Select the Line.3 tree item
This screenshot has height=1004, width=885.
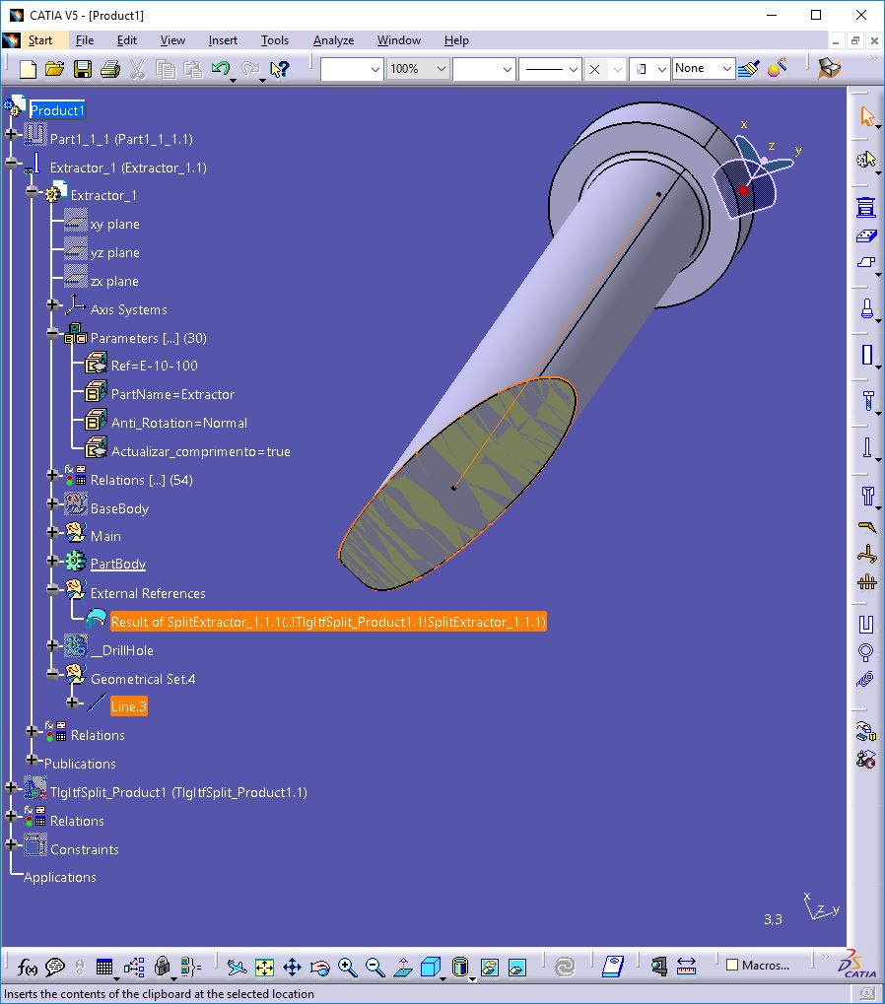pos(129,706)
